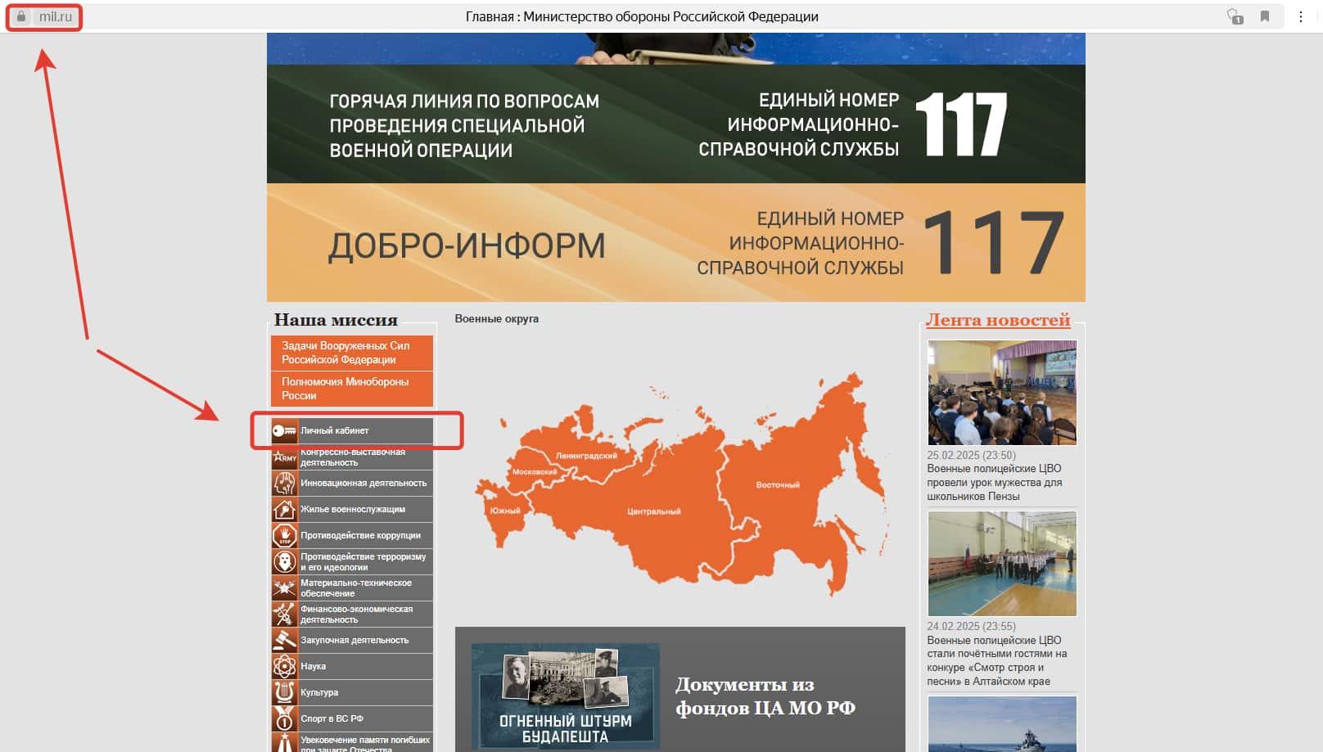Open the browser protection shield icon
The width and height of the screenshot is (1323, 752).
pos(1235,16)
